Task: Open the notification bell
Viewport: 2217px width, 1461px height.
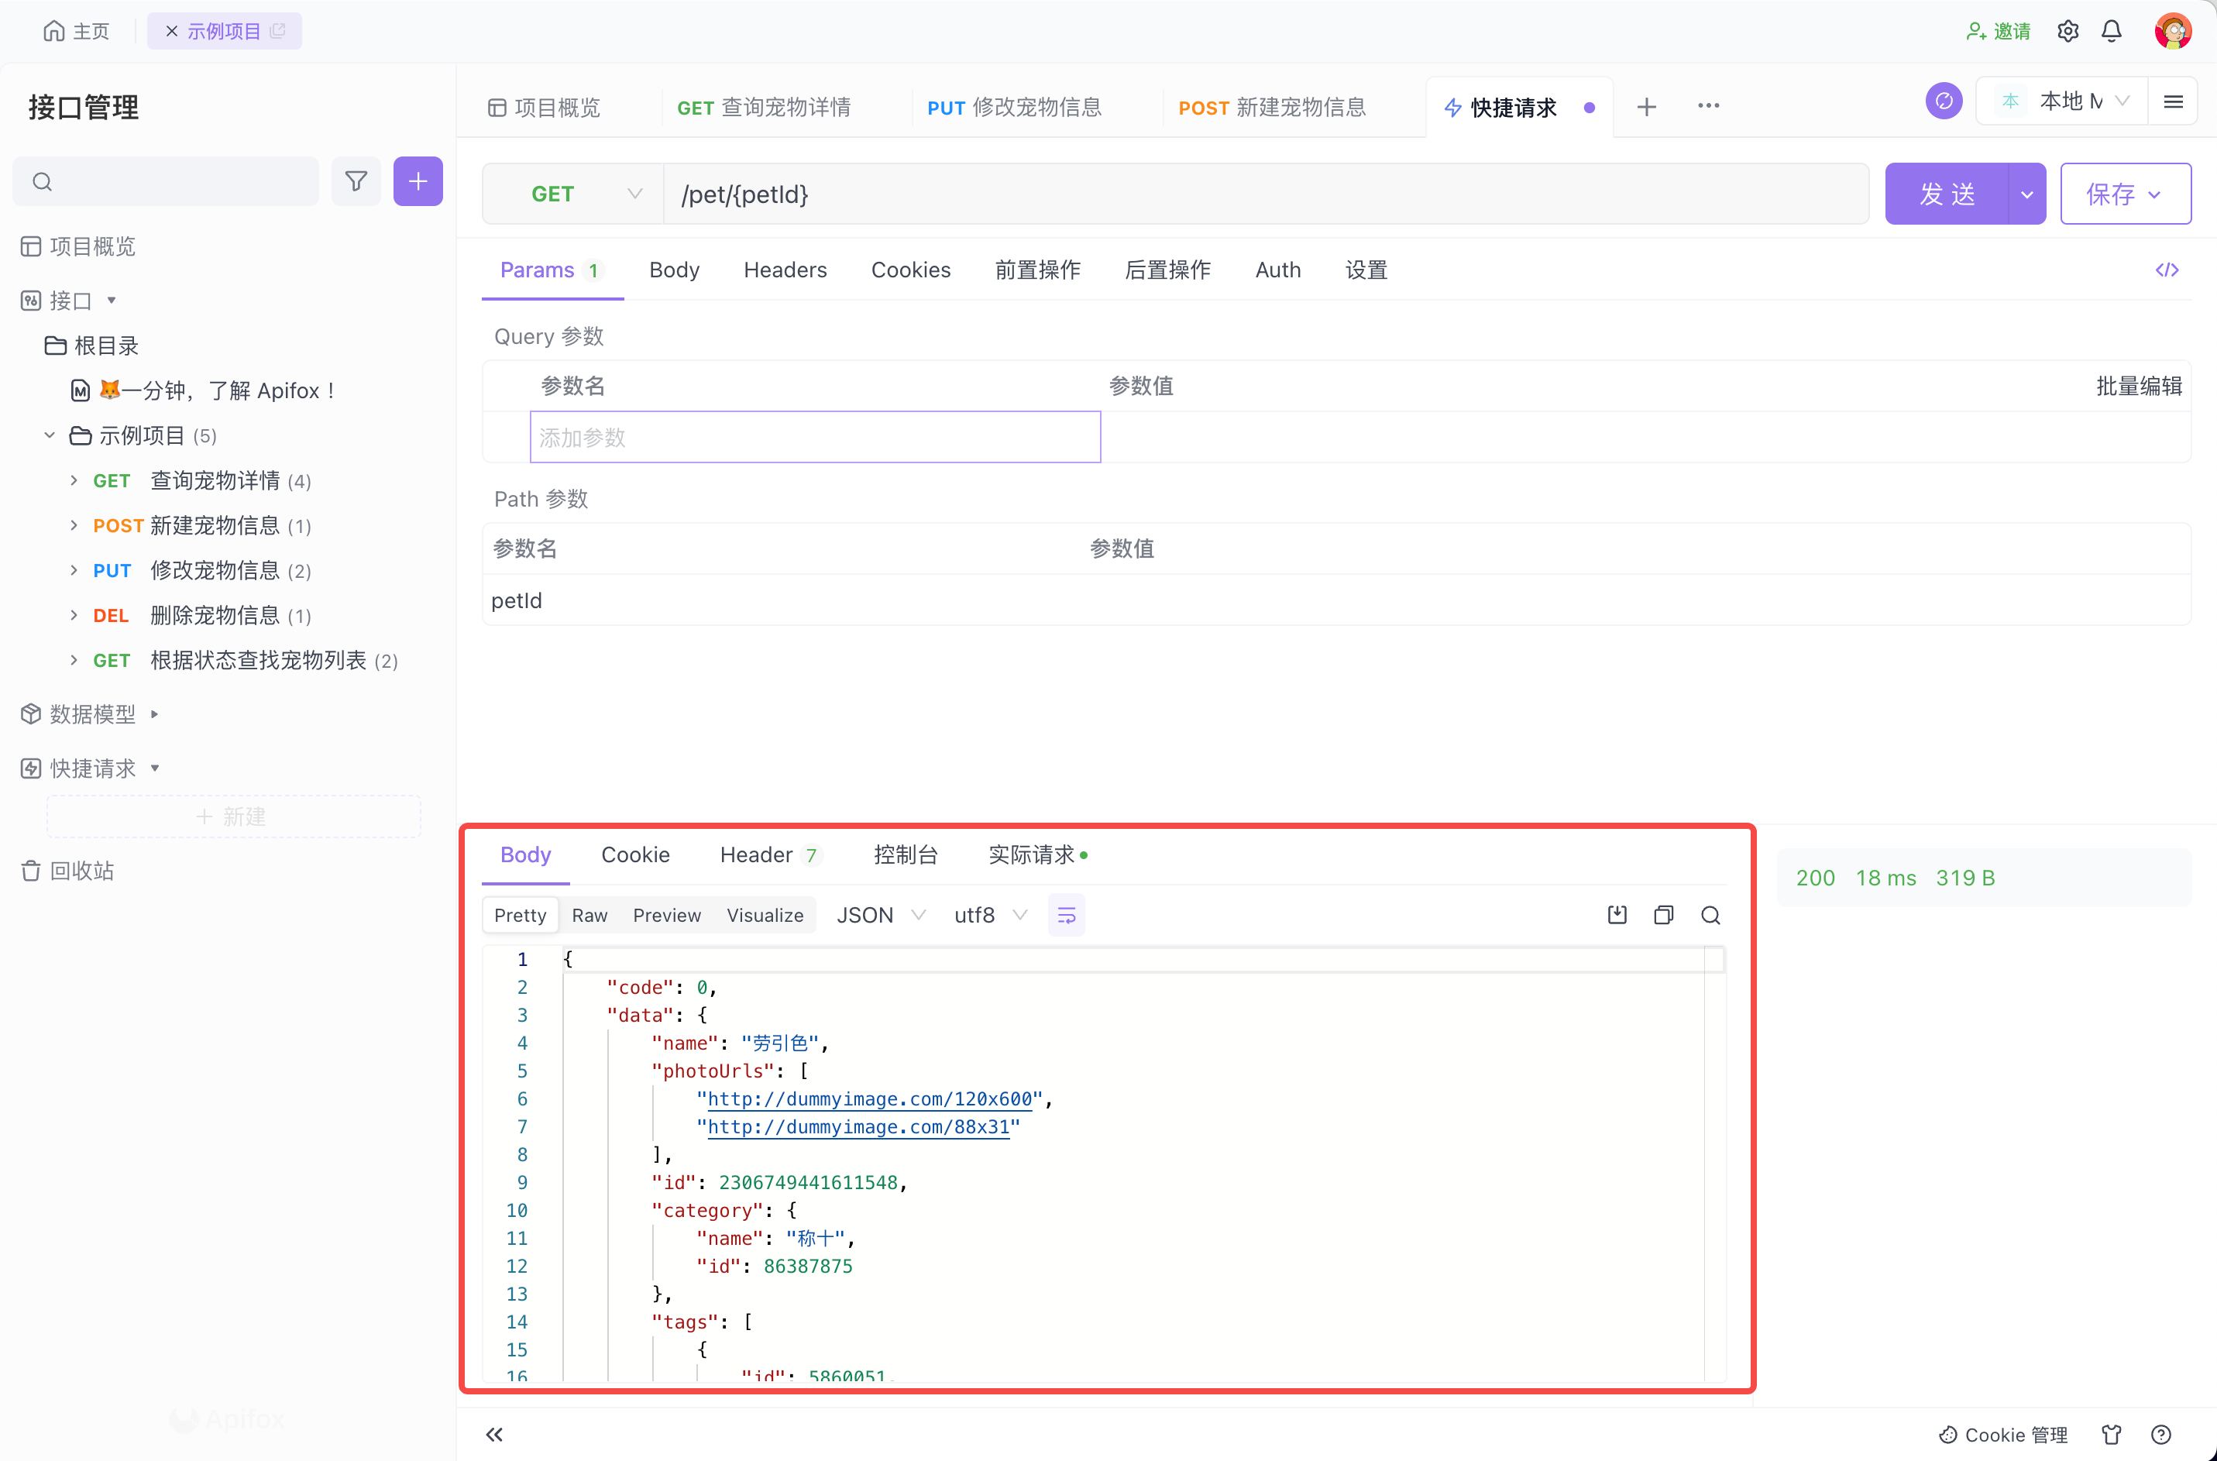Action: [x=2112, y=31]
